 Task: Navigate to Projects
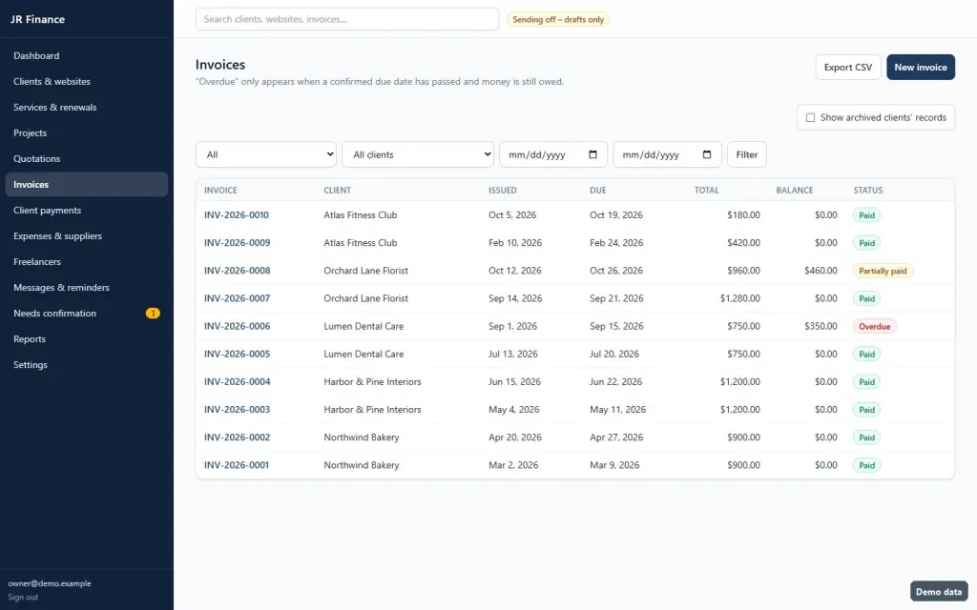(x=87, y=133)
